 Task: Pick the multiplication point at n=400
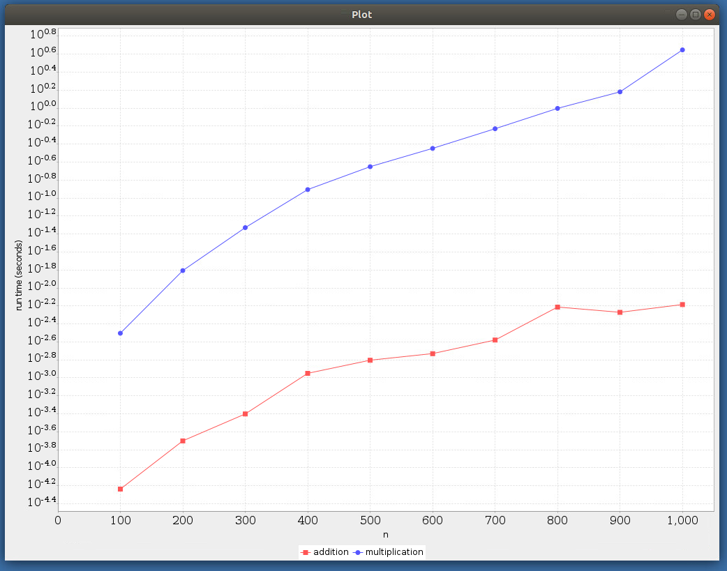[x=308, y=190]
